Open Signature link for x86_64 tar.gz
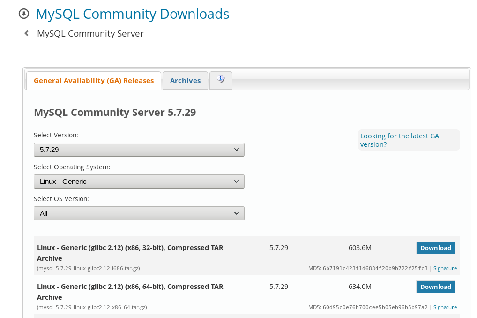This screenshot has width=477, height=318. [x=445, y=307]
